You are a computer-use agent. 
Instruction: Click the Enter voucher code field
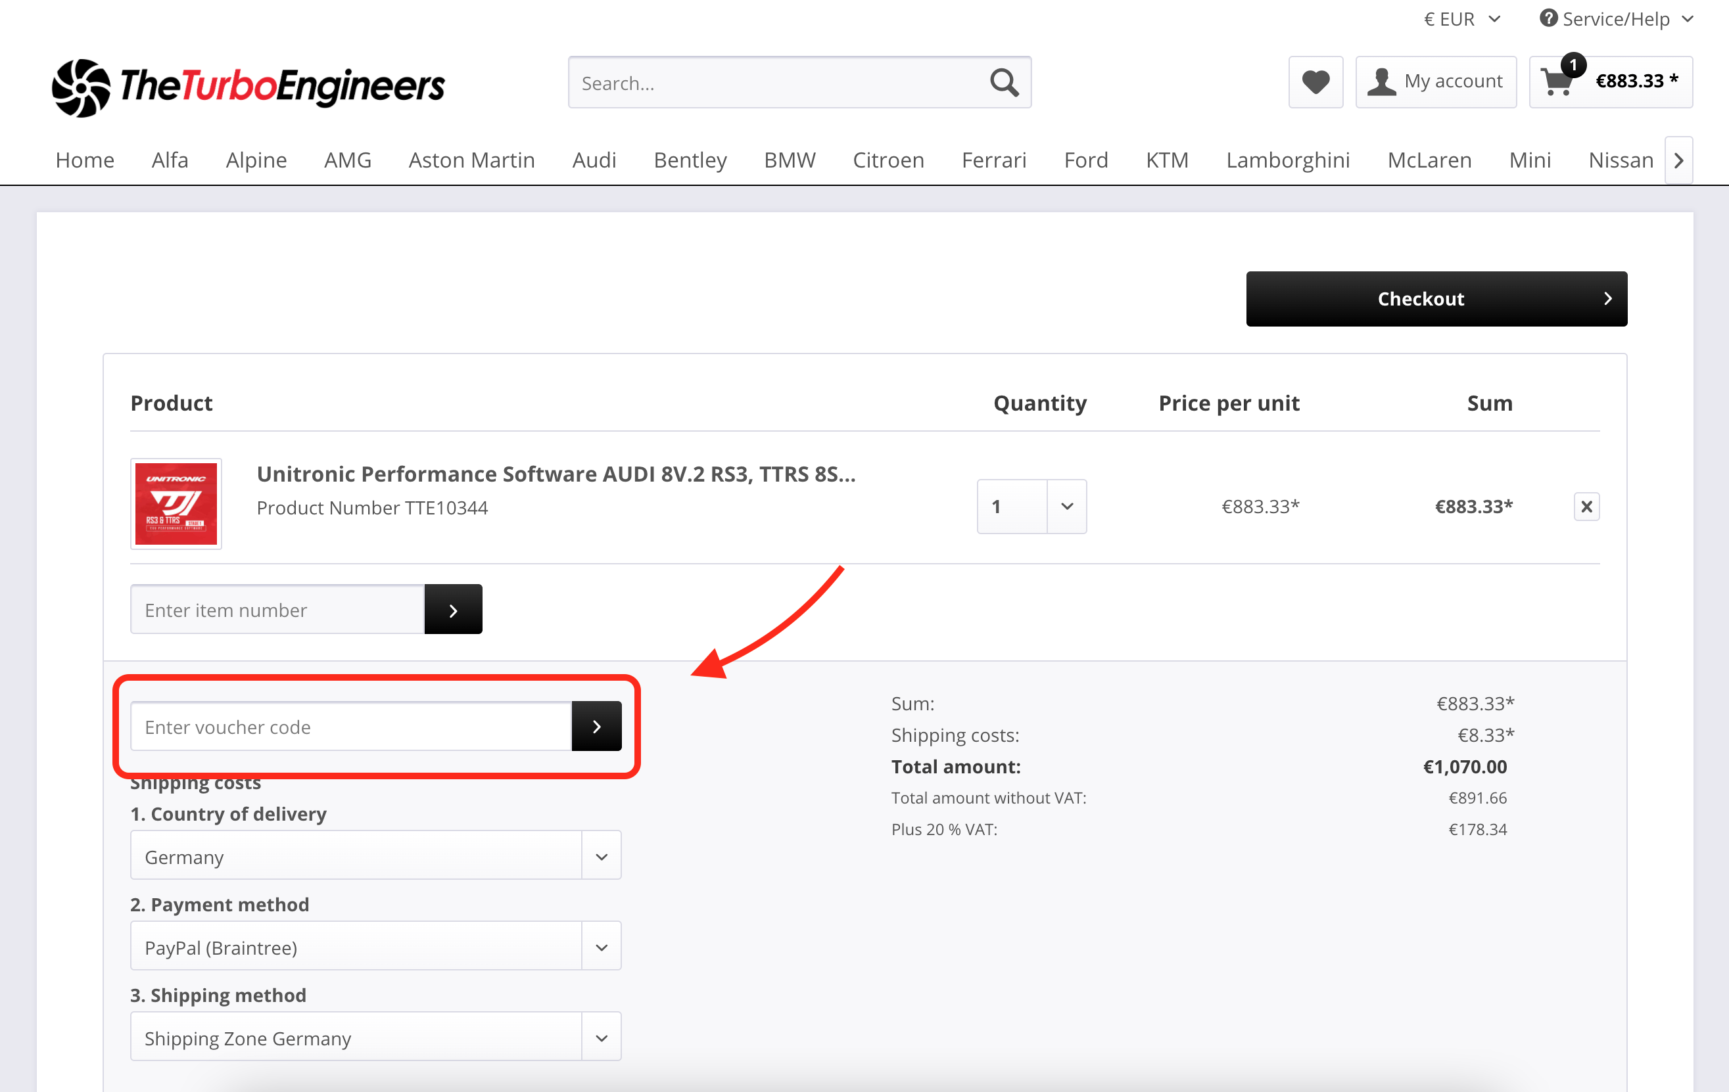click(350, 726)
